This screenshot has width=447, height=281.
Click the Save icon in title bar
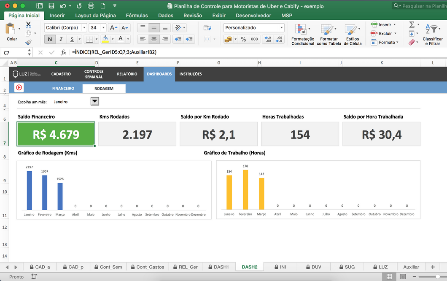point(51,6)
